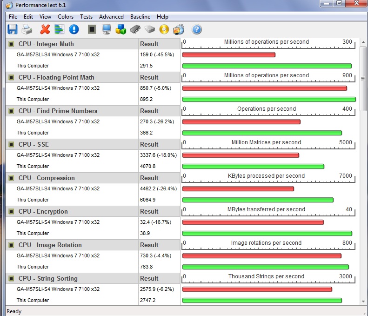This screenshot has width=368, height=316.
Task: Click the Ready status bar text
Action: [x=14, y=311]
